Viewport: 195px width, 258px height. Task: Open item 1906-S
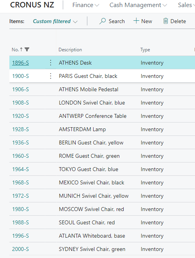click(21, 89)
